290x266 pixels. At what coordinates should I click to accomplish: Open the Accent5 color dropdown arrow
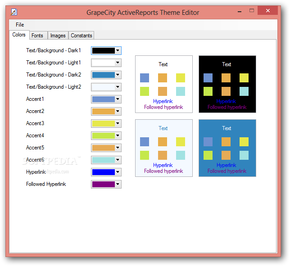pos(118,148)
